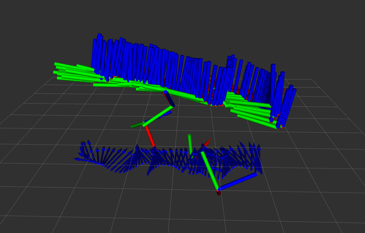Image resolution: width=365 pixels, height=233 pixels.
Task: Click the long blue axis lying on the grid
Action: pyautogui.click(x=237, y=181)
